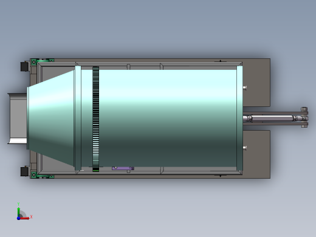Select the hydraulic cylinder rod on the right
This screenshot has width=316, height=237.
click(272, 118)
